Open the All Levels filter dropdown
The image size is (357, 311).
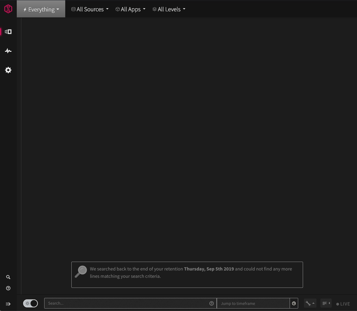point(169,9)
